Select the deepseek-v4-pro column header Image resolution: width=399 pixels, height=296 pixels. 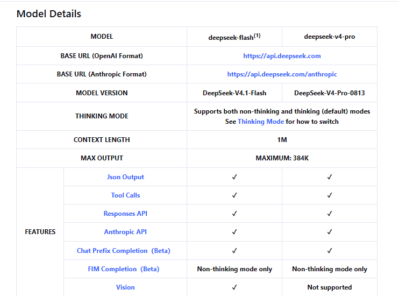click(330, 37)
